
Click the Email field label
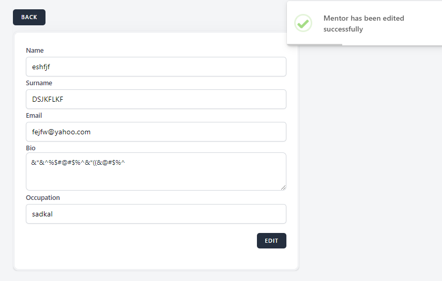tap(34, 116)
